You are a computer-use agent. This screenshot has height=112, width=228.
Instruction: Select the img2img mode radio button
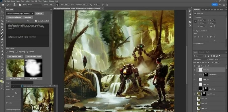pyautogui.click(x=17, y=51)
